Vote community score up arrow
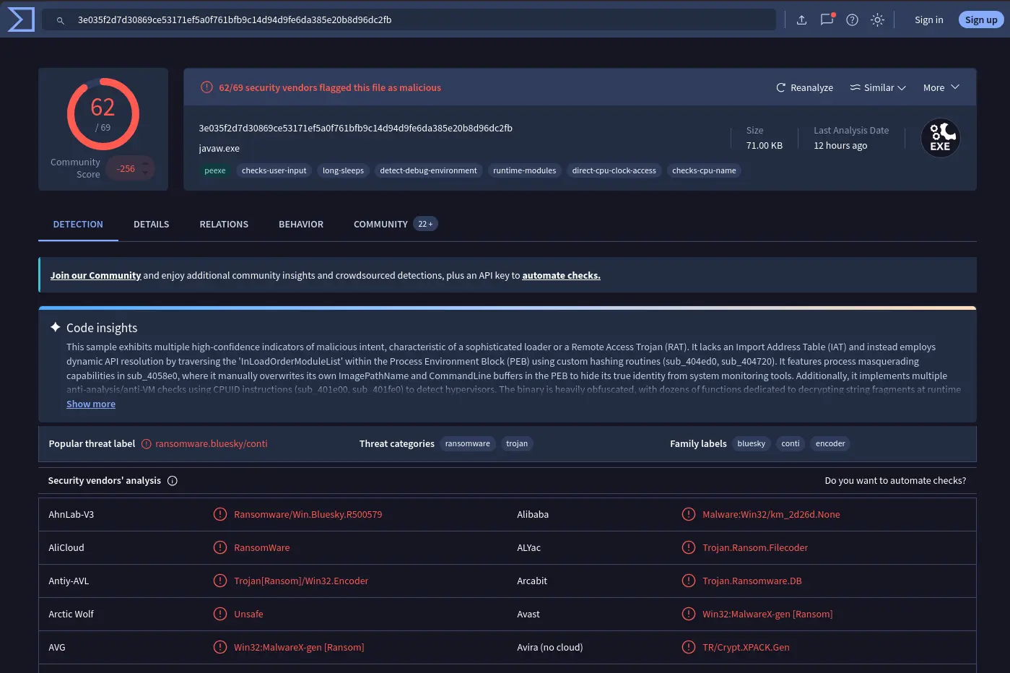 (145, 163)
